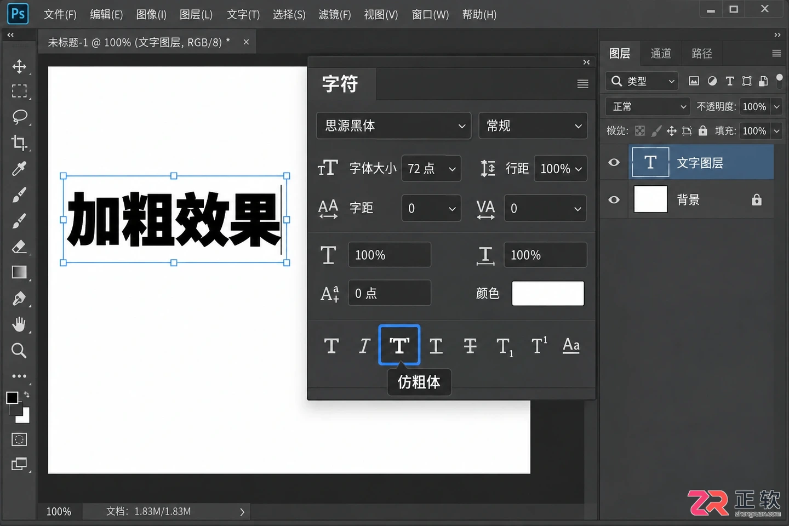This screenshot has height=526, width=789.
Task: Filter layers by pixel image icon
Action: (x=694, y=81)
